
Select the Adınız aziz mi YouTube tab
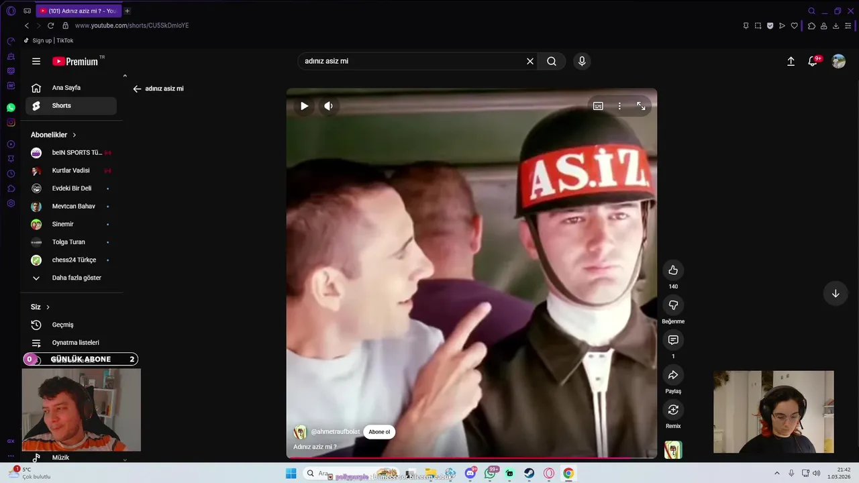point(78,11)
